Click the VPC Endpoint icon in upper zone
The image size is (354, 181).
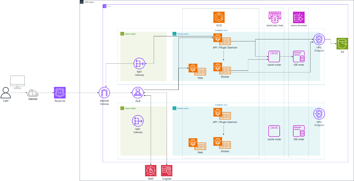tap(319, 39)
